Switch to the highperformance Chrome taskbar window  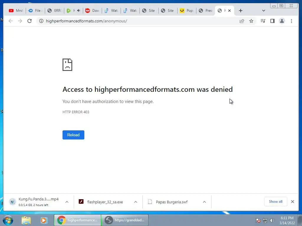coord(78,220)
